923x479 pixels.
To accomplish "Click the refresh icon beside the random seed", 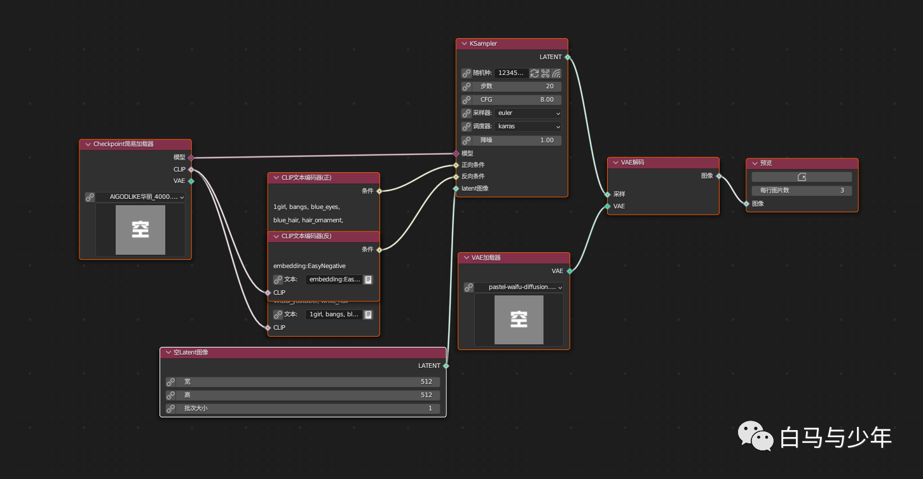I will 535,73.
